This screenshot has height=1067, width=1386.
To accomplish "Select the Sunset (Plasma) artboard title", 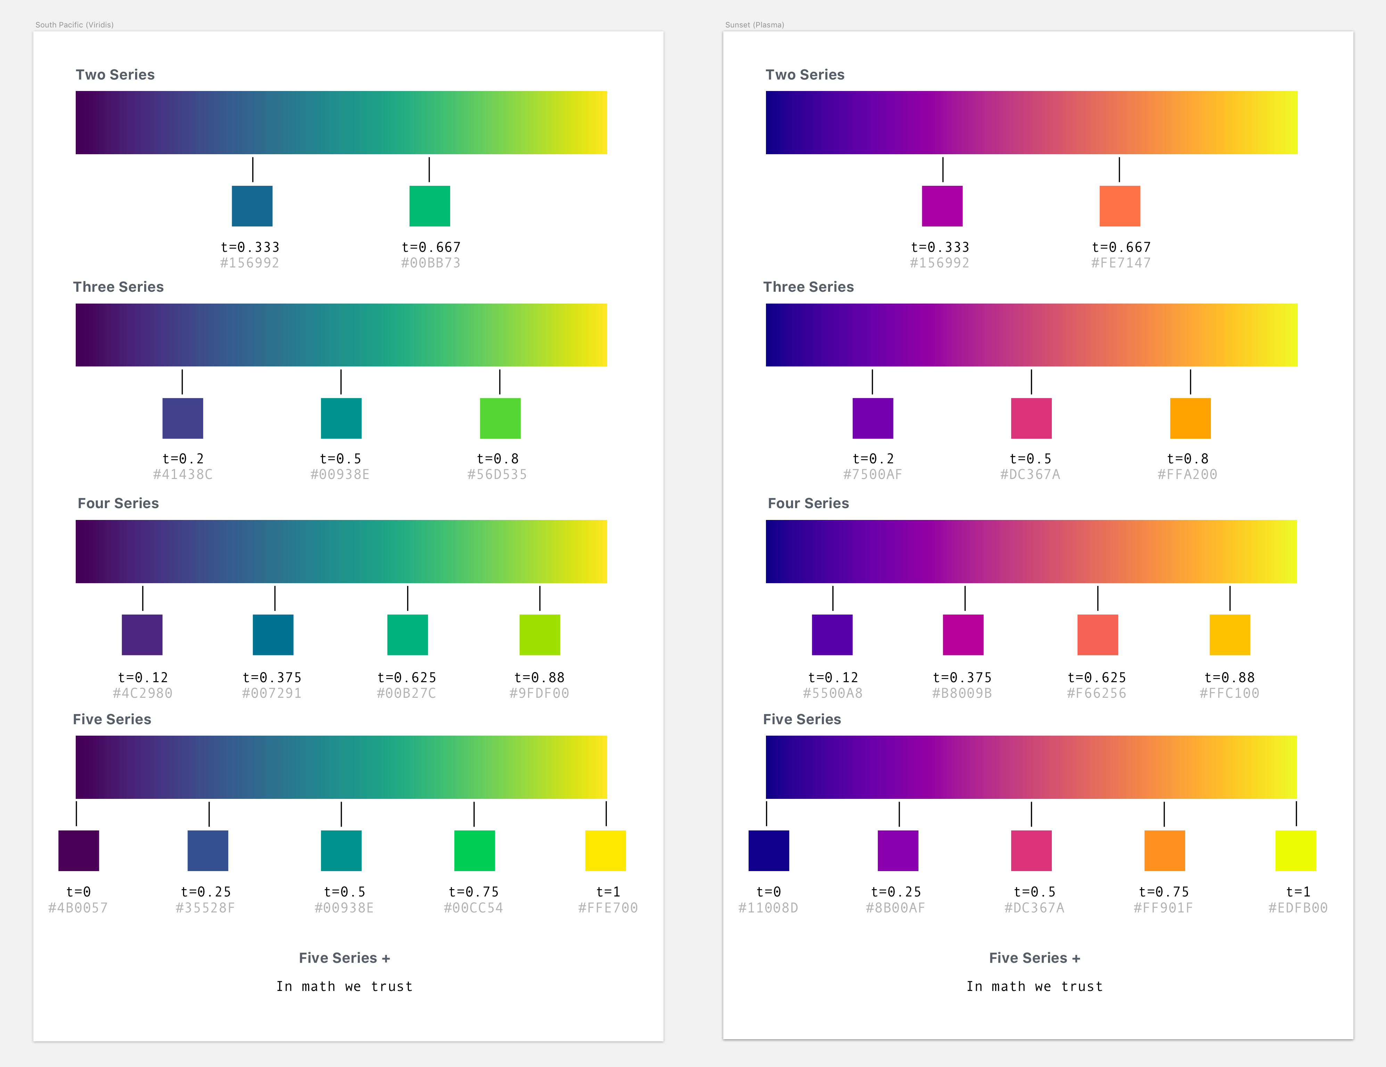I will click(x=754, y=25).
